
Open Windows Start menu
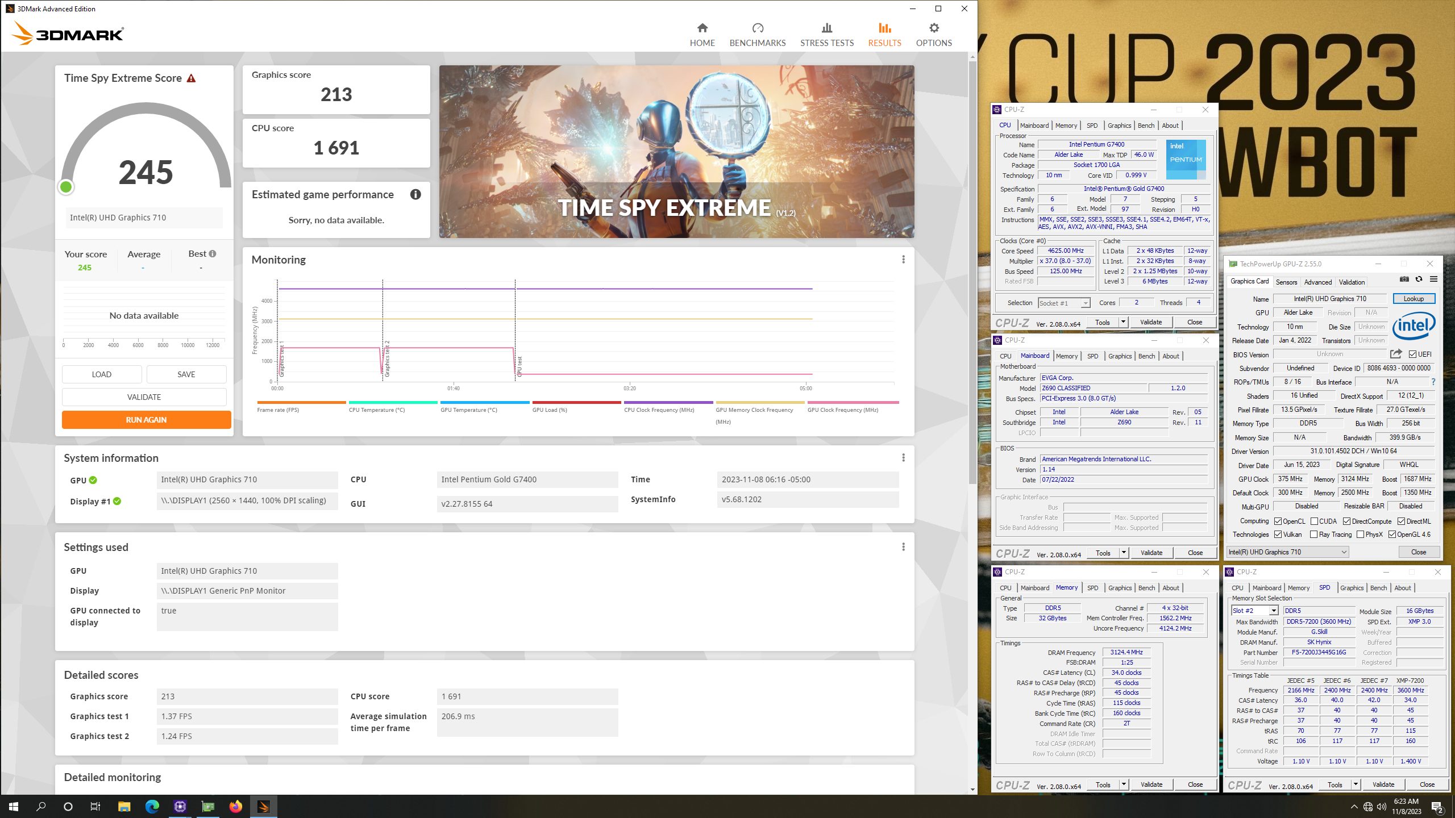[x=14, y=806]
